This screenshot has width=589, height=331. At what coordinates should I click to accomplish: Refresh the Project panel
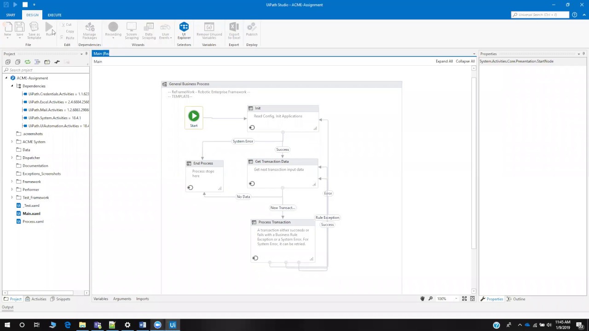(28, 62)
